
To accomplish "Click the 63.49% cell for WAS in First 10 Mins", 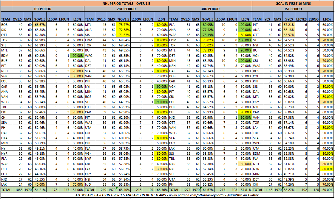I will pyautogui.click(x=289, y=66).
